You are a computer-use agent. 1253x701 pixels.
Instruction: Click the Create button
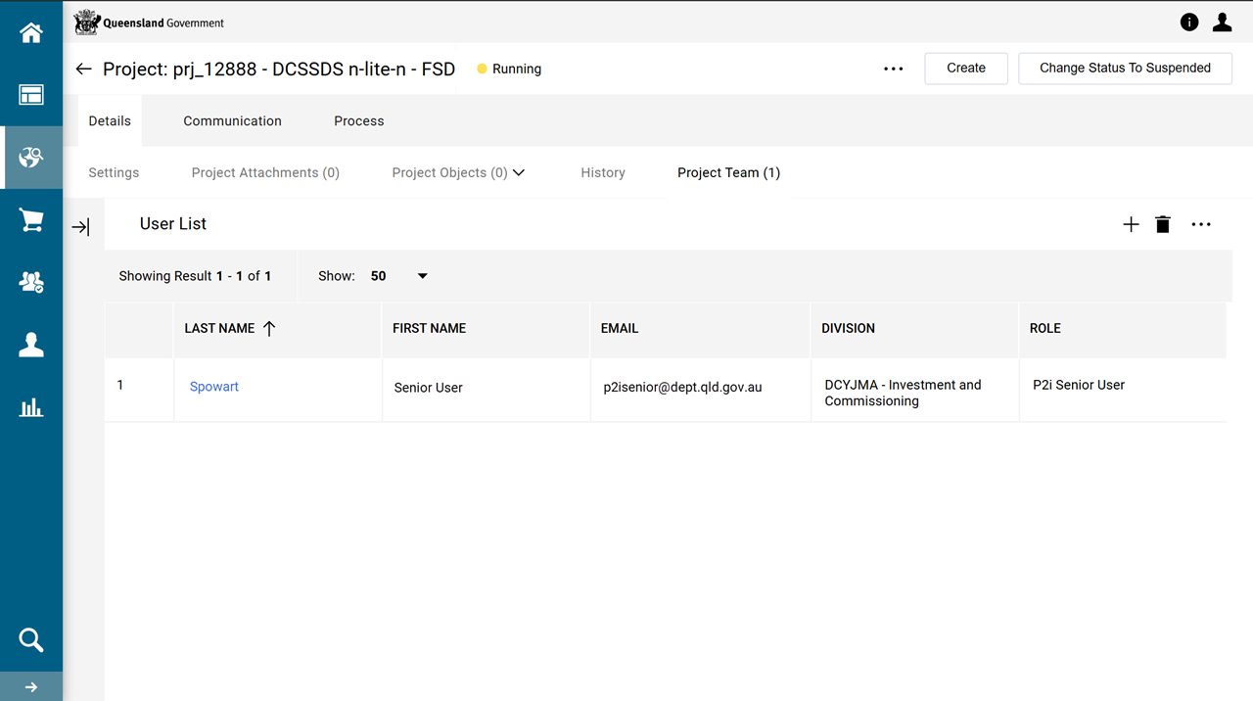[x=965, y=69]
